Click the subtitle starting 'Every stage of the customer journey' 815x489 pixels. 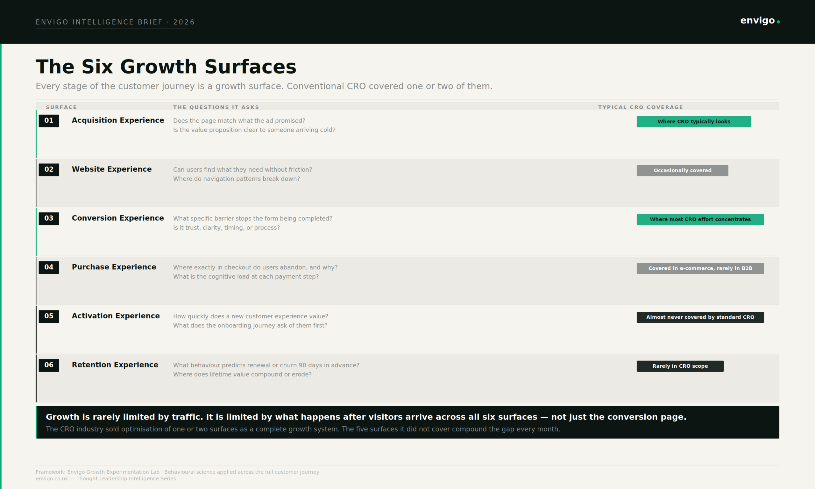[264, 86]
